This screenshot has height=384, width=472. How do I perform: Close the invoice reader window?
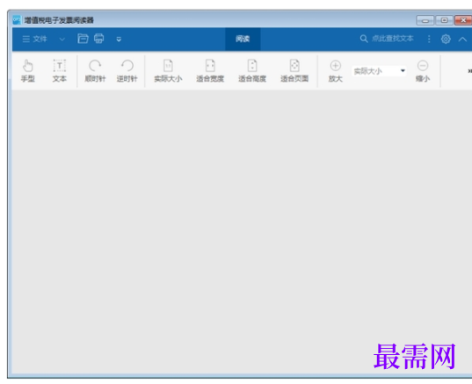pos(463,20)
